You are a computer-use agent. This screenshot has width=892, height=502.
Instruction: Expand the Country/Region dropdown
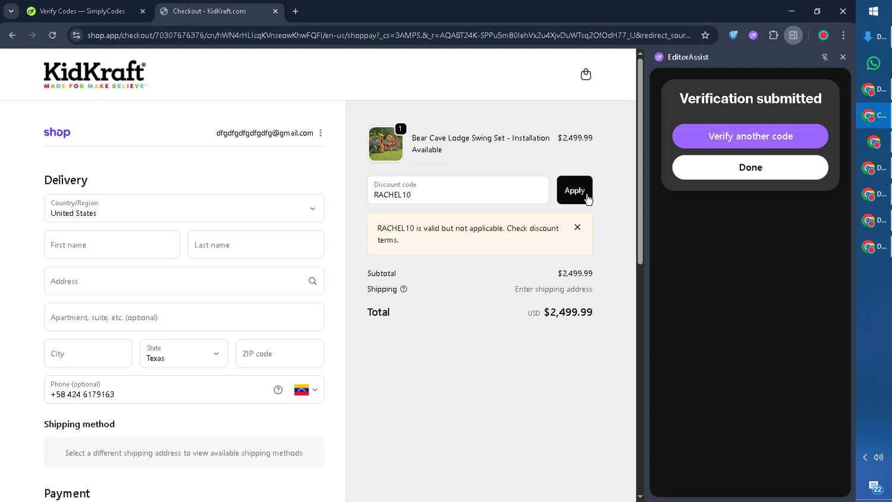[184, 208]
